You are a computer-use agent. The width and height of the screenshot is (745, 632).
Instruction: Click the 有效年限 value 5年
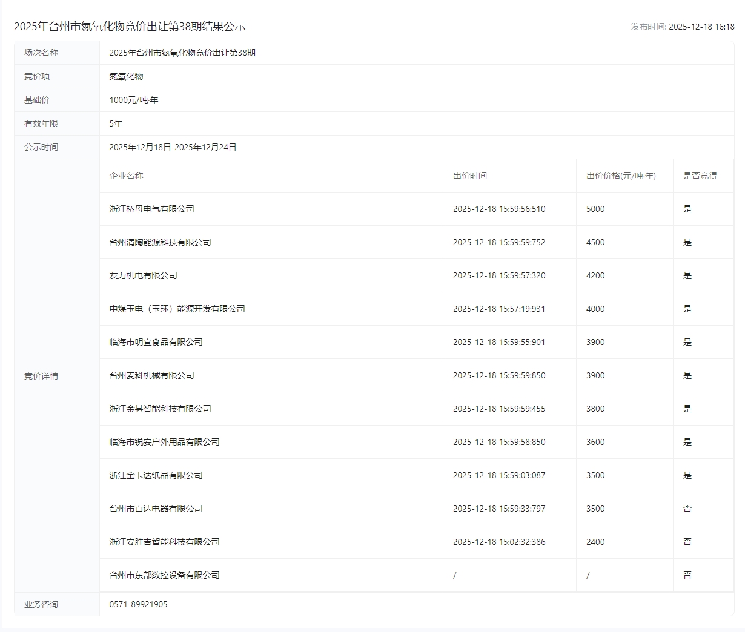tap(116, 123)
